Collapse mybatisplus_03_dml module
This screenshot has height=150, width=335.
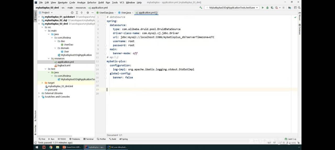(39, 24)
